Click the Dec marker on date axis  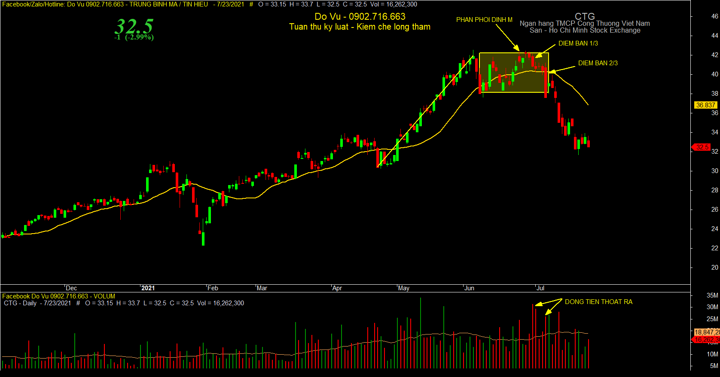pos(71,288)
